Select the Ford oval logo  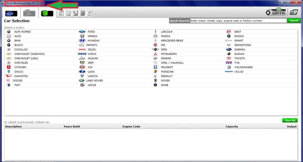(x=82, y=32)
